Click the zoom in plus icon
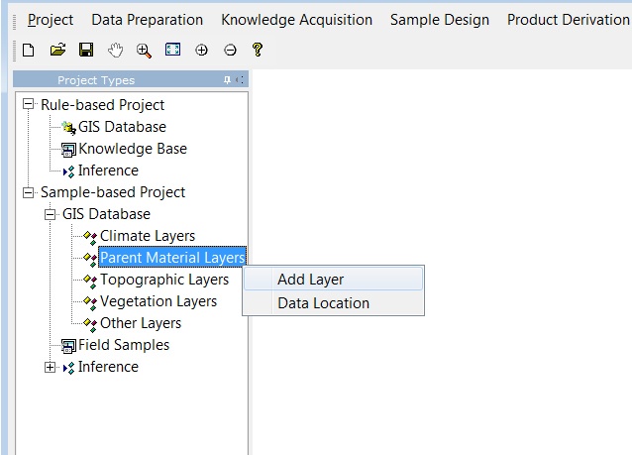The height and width of the screenshot is (455, 632). point(201,50)
